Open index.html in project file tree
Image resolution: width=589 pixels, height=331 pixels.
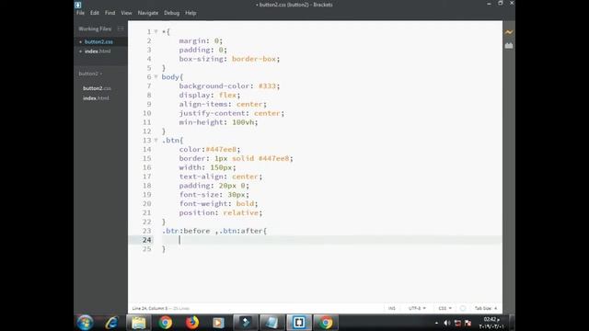[x=96, y=98]
